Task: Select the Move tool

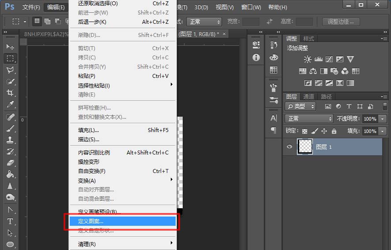Action: [10, 47]
